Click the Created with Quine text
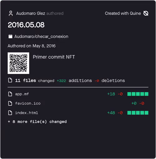 tap(123, 13)
